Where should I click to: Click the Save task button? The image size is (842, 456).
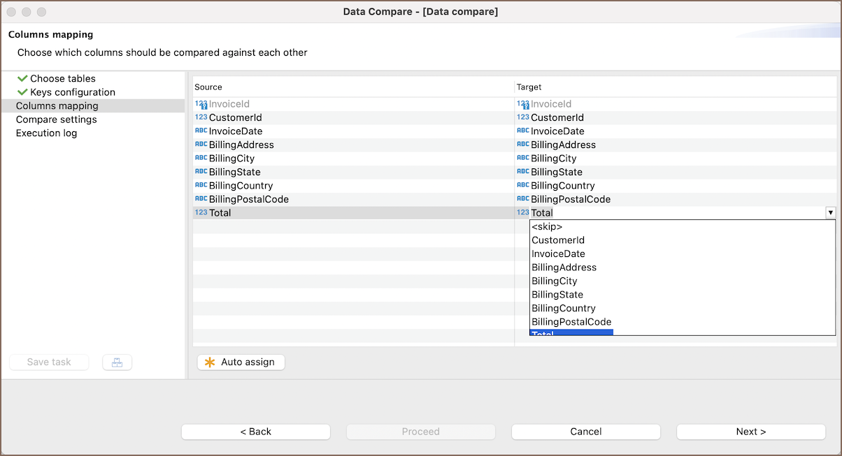click(49, 362)
